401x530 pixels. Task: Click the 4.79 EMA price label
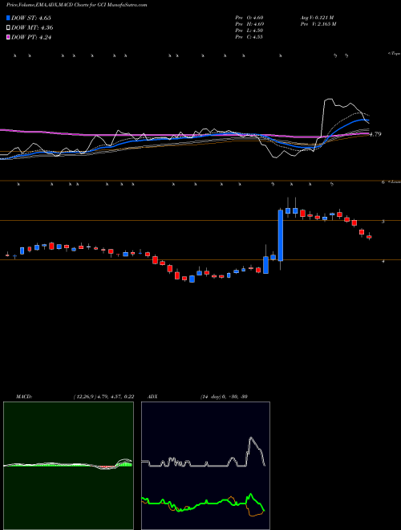click(375, 134)
